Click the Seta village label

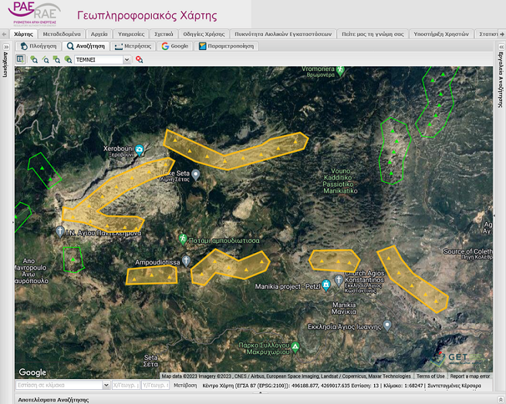tap(150, 361)
